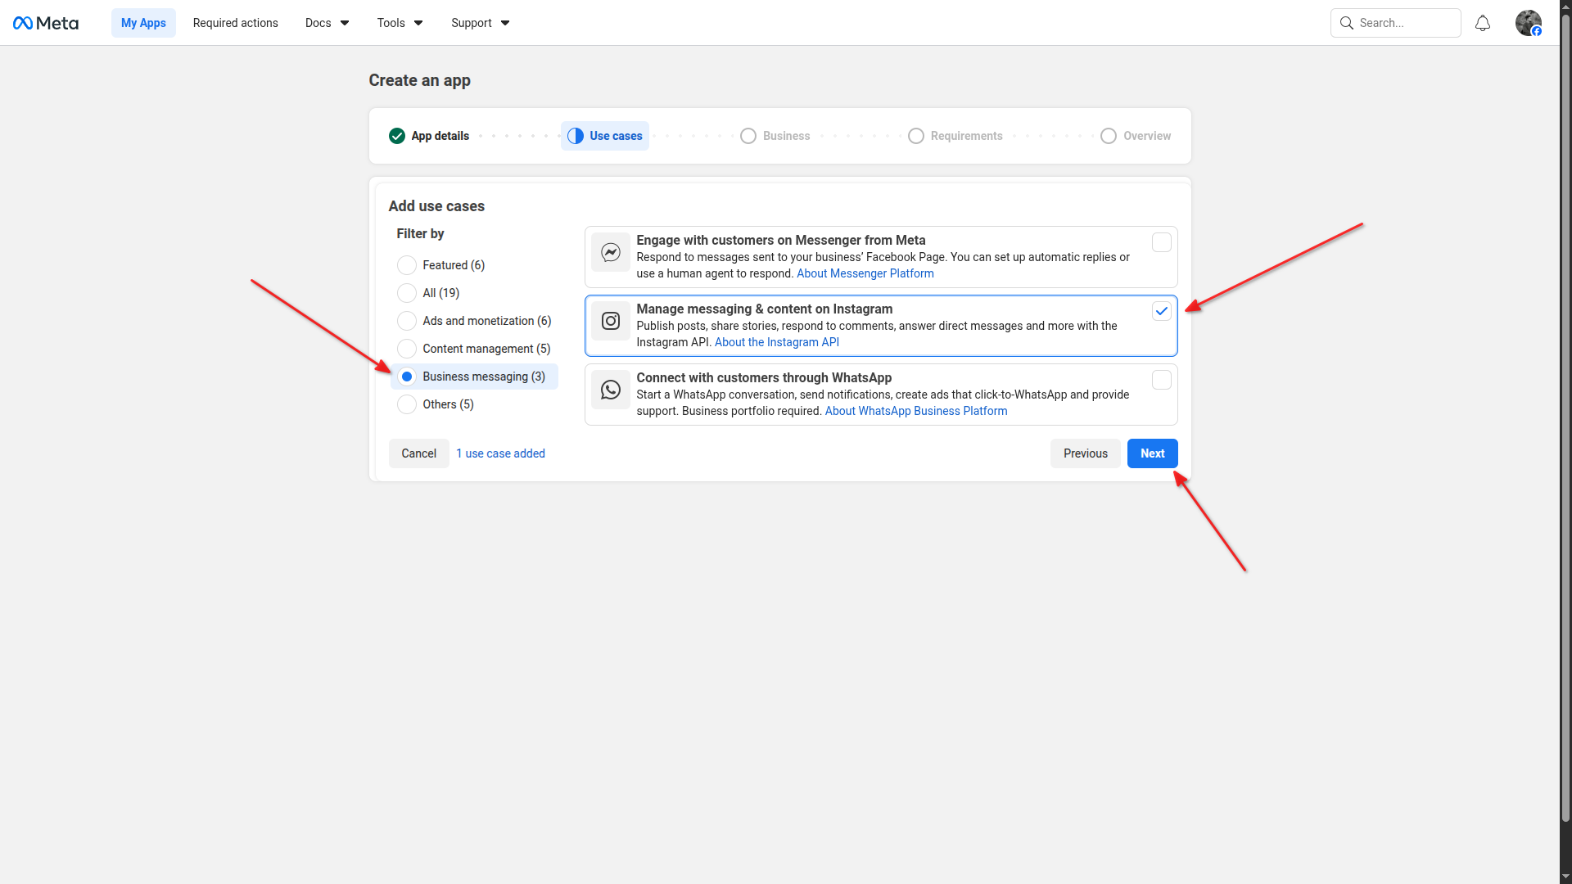Click the Messenger use case icon

[611, 252]
